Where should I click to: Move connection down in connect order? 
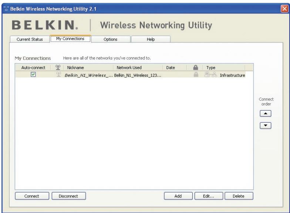266,125
